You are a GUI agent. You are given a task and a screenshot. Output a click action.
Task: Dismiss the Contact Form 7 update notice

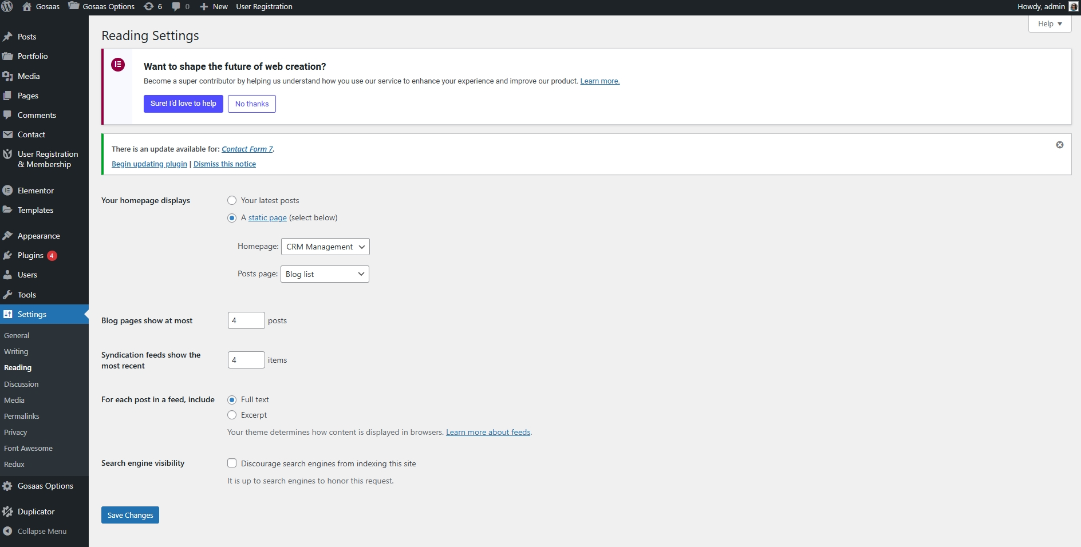1059,145
